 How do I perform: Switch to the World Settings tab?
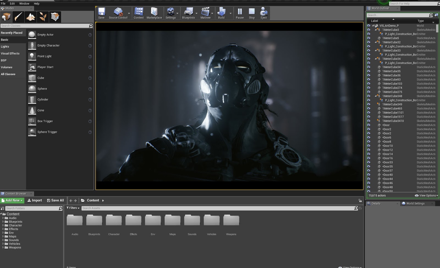tap(416, 203)
